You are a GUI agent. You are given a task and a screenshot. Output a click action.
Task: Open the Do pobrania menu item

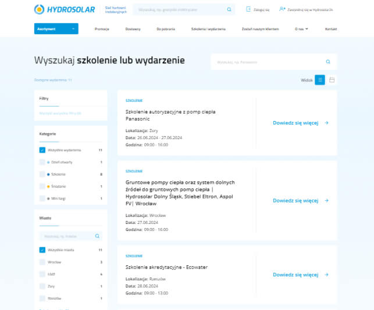click(x=166, y=29)
